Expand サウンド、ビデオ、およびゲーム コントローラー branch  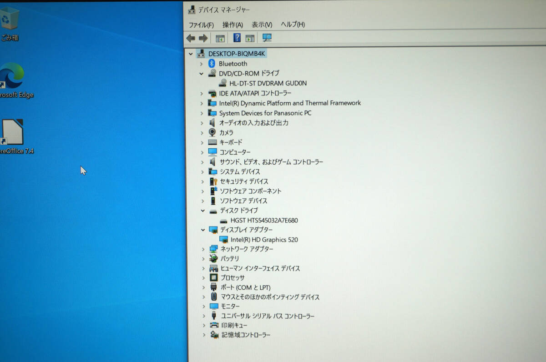(x=202, y=162)
